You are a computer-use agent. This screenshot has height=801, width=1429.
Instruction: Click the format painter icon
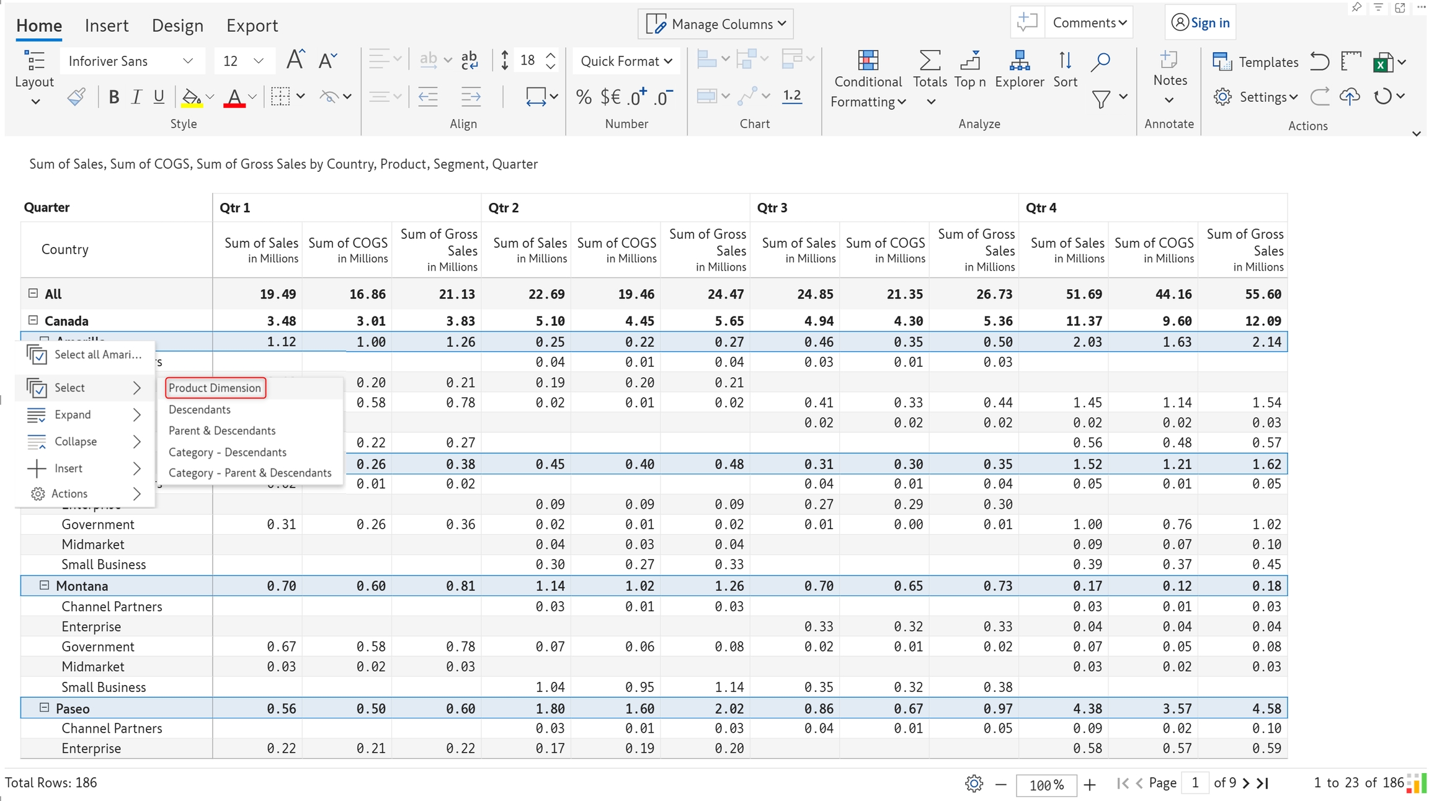pyautogui.click(x=77, y=97)
